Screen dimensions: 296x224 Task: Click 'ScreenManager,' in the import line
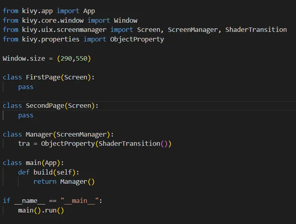click(194, 30)
